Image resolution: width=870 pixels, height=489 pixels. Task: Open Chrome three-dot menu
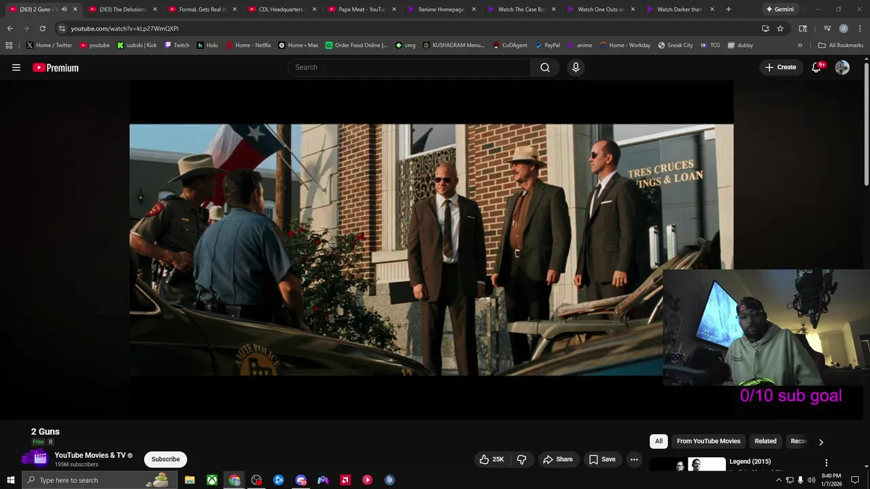click(860, 29)
